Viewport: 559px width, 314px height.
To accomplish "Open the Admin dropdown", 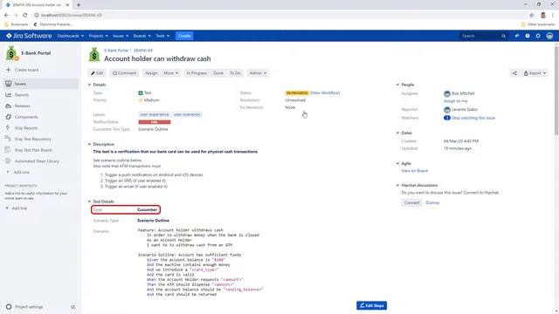I will [x=258, y=73].
